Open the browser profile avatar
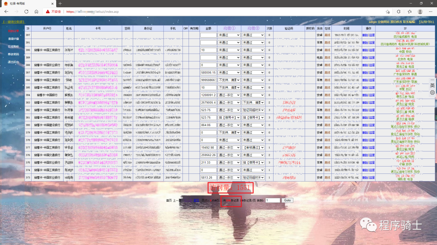The height and width of the screenshot is (245, 437). 420,12
